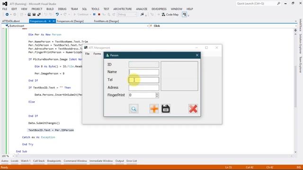303x170 pixels.
Task: Open the VIEW menu
Action: coord(24,9)
